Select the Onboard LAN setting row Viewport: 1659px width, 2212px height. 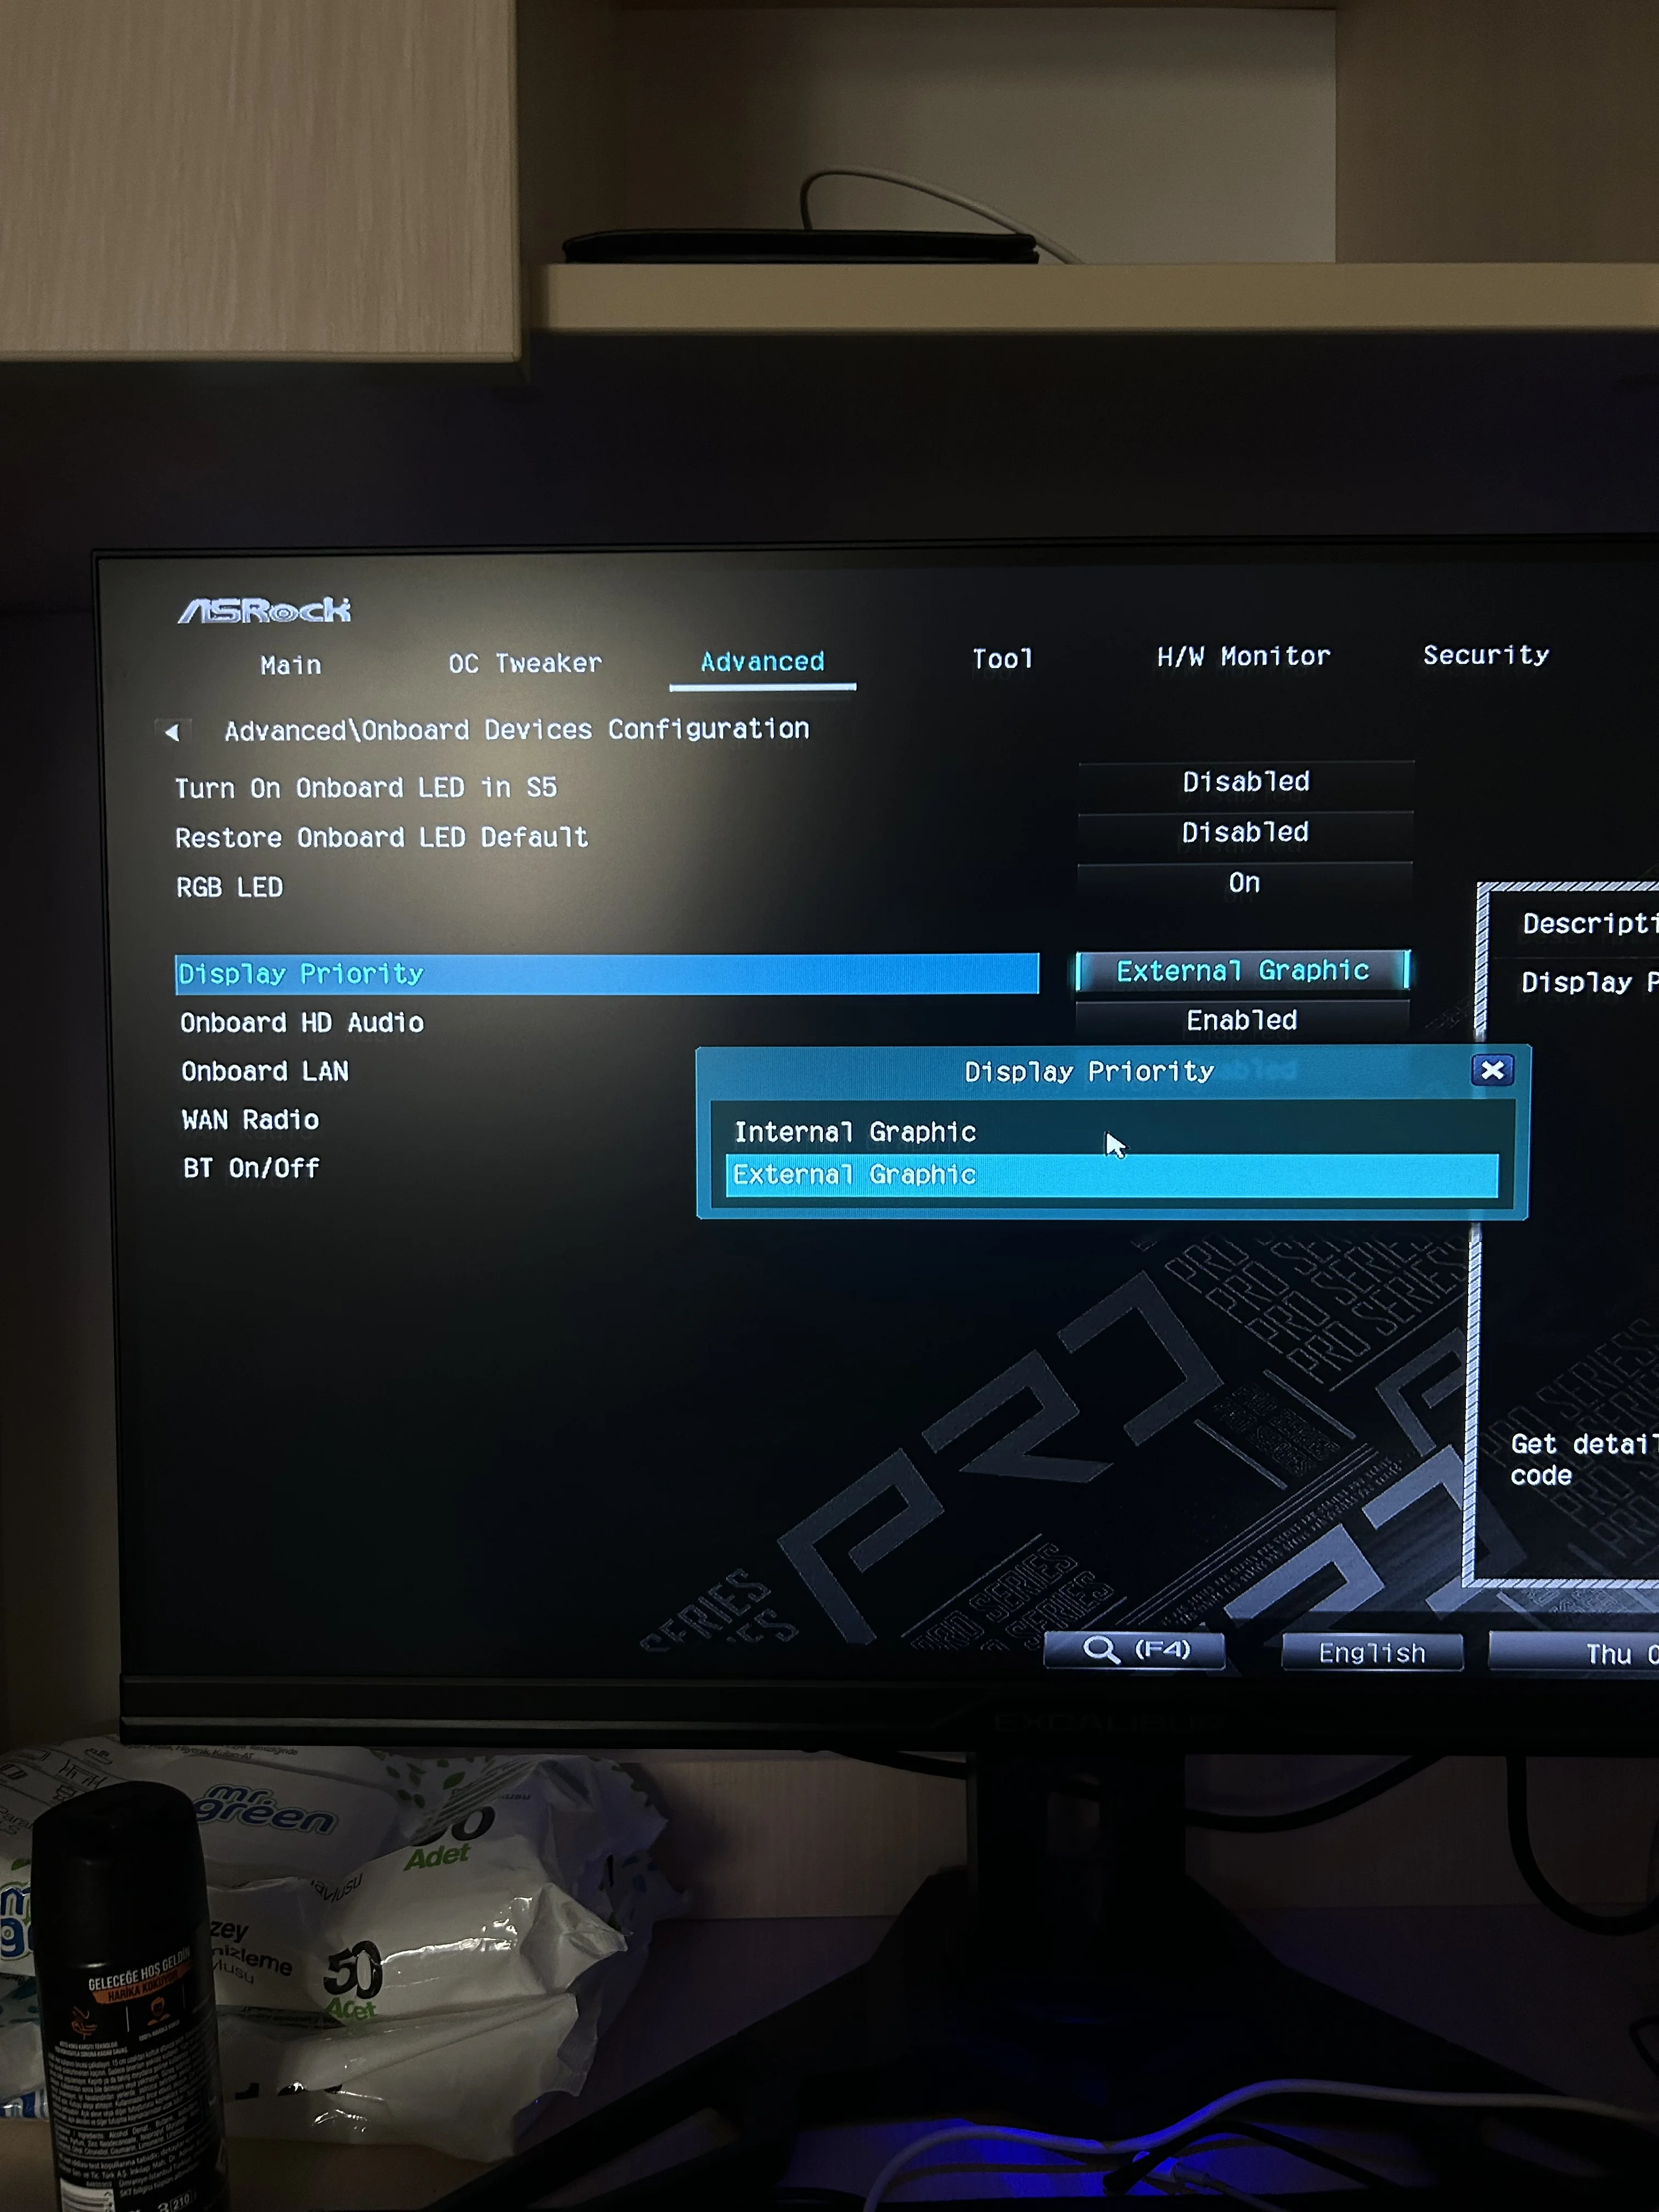pyautogui.click(x=265, y=1071)
